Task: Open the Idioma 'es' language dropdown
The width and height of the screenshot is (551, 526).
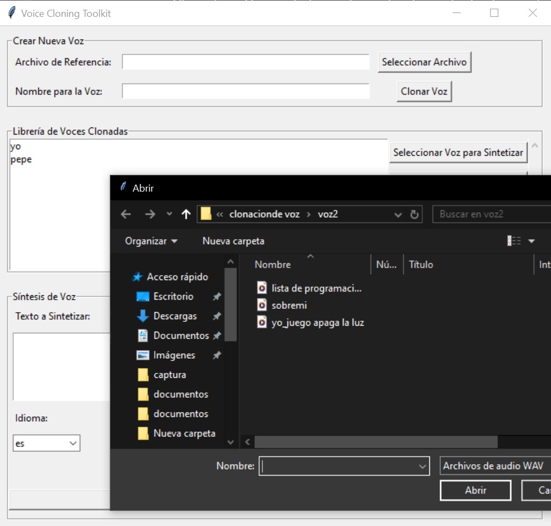Action: click(46, 443)
